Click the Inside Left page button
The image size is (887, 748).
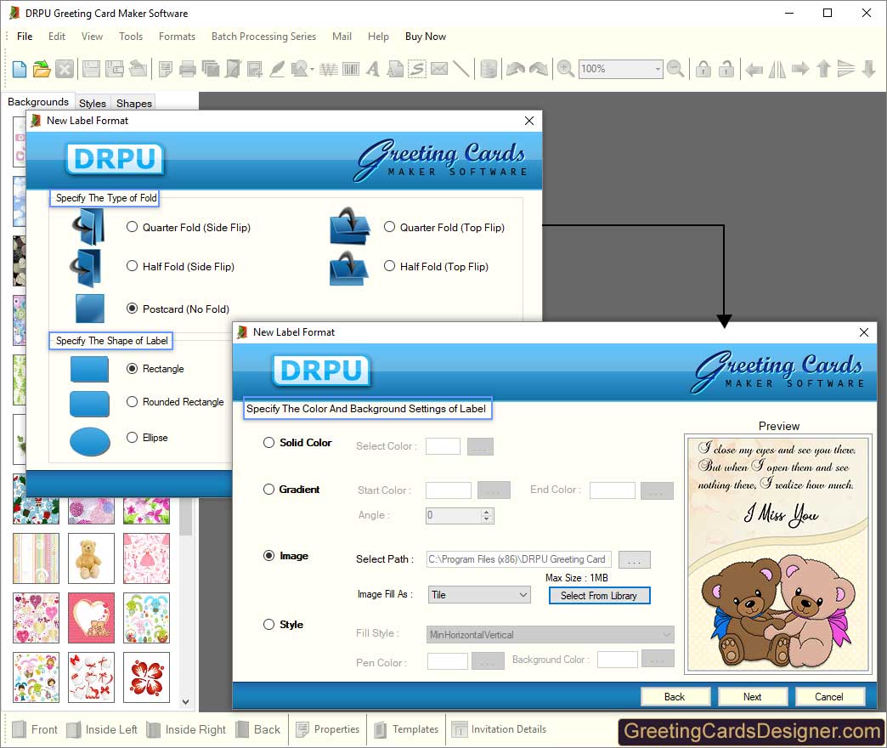102,729
